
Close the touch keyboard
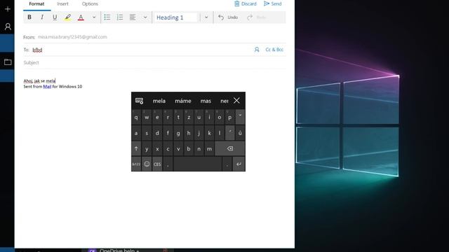pos(236,101)
